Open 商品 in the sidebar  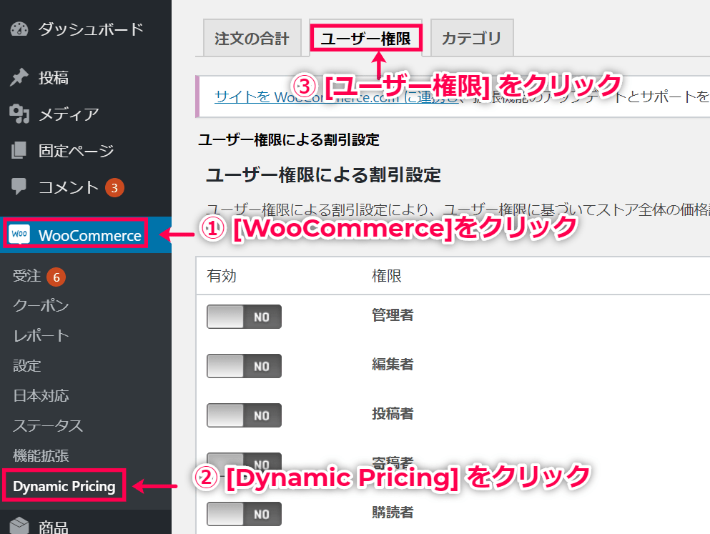pos(54,528)
